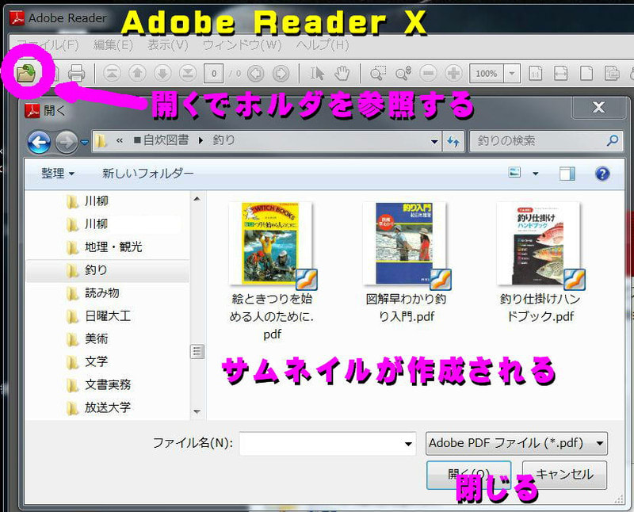
Task: Print the document with the printer icon
Action: 76,73
